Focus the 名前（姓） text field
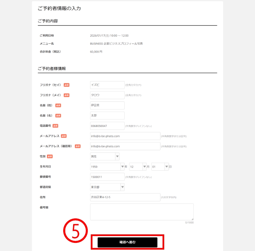The height and width of the screenshot is (251, 255). [107, 105]
